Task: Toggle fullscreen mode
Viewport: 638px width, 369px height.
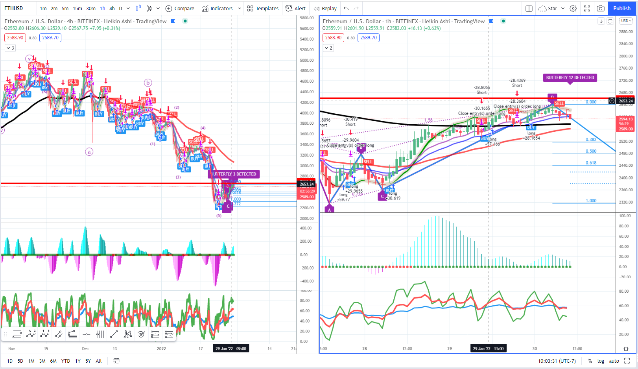Action: 587,8
